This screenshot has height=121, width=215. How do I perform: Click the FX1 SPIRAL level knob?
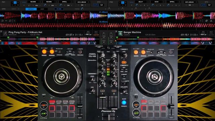(x=60, y=5)
